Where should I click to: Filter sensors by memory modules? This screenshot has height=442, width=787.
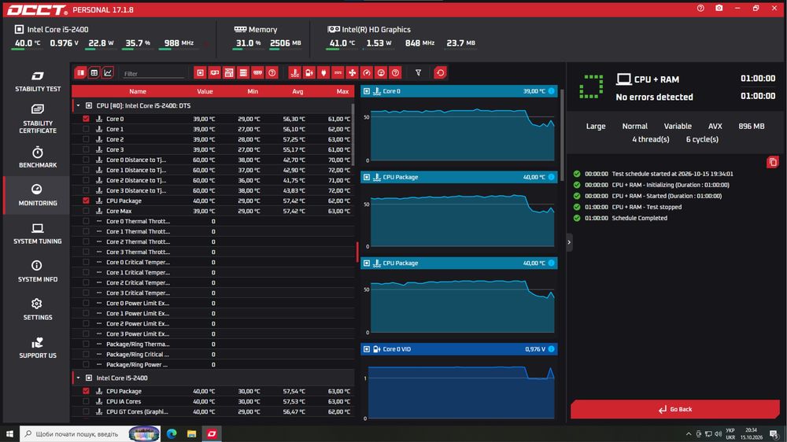[257, 72]
